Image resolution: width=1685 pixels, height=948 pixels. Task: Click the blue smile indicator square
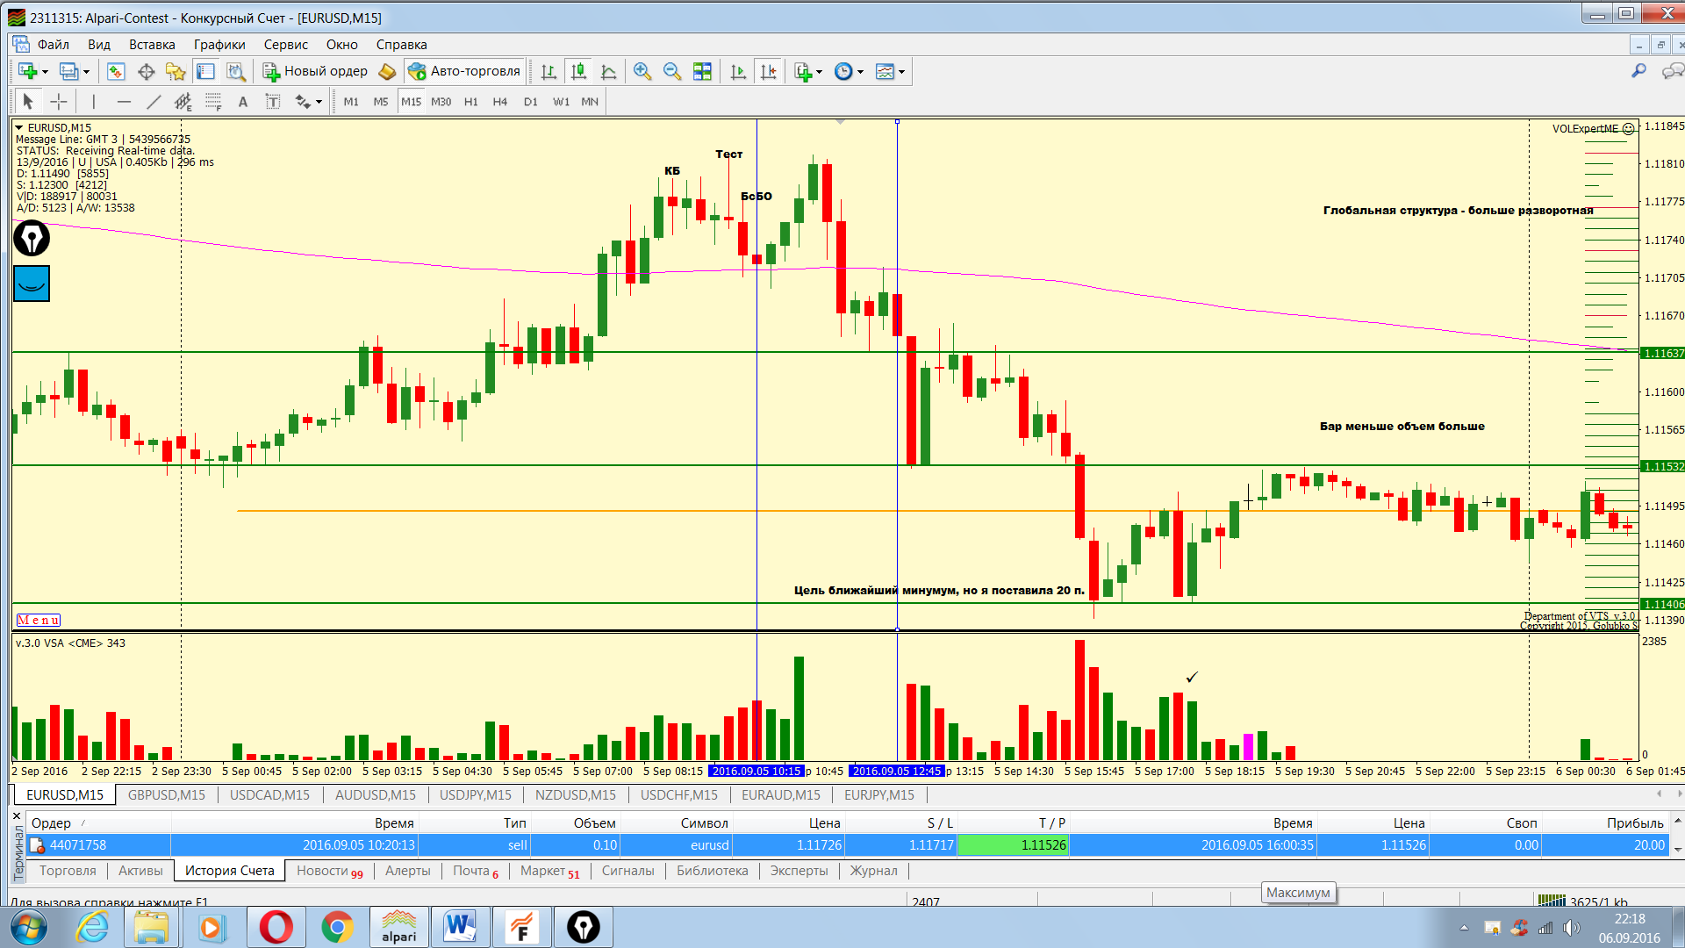32,284
